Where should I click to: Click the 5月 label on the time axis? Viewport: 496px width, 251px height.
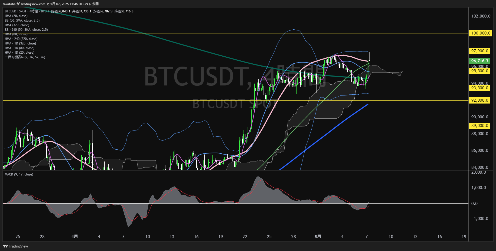click(x=318, y=237)
